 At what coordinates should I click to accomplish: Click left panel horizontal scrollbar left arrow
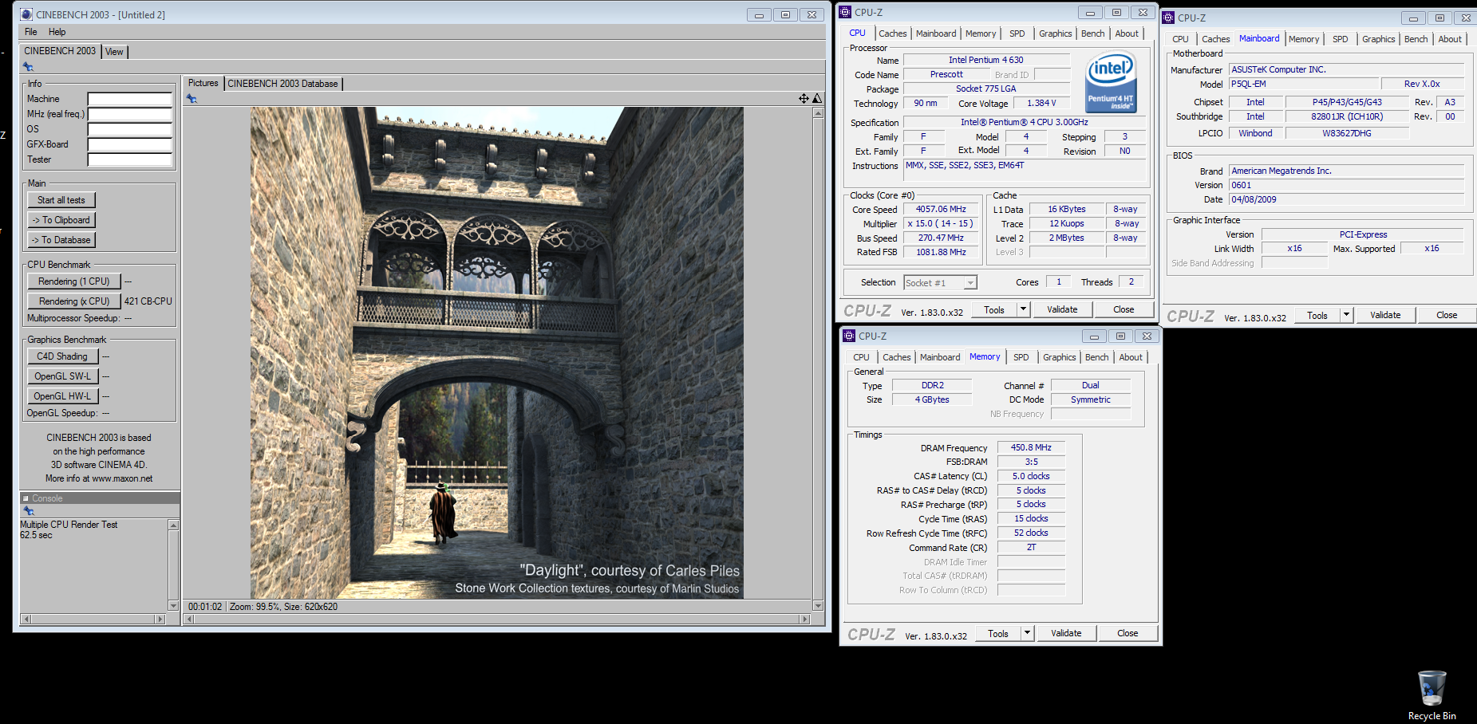pos(26,619)
